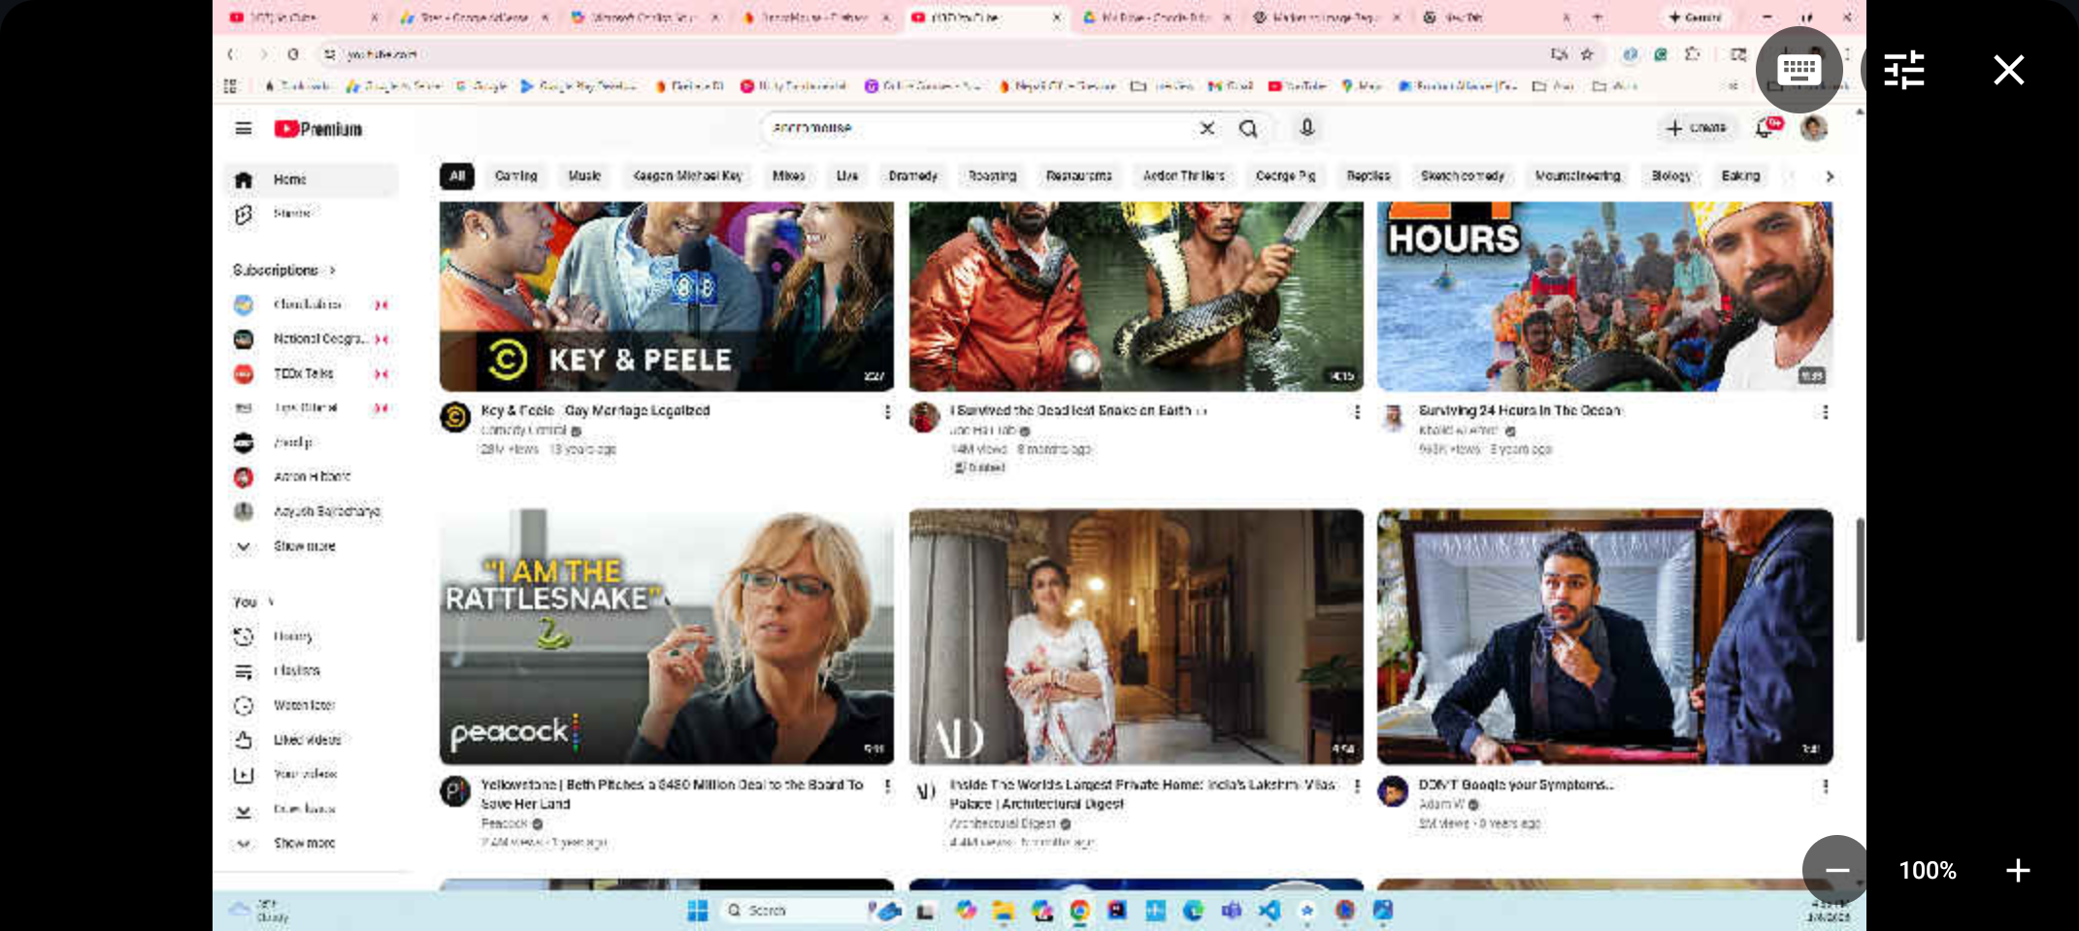
Task: Start voice search with the microphone icon
Action: tap(1306, 129)
